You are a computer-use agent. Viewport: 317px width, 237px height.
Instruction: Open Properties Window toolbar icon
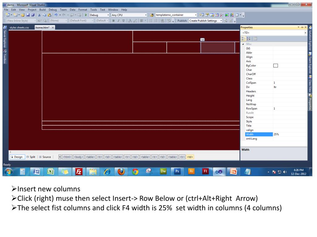coord(206,15)
